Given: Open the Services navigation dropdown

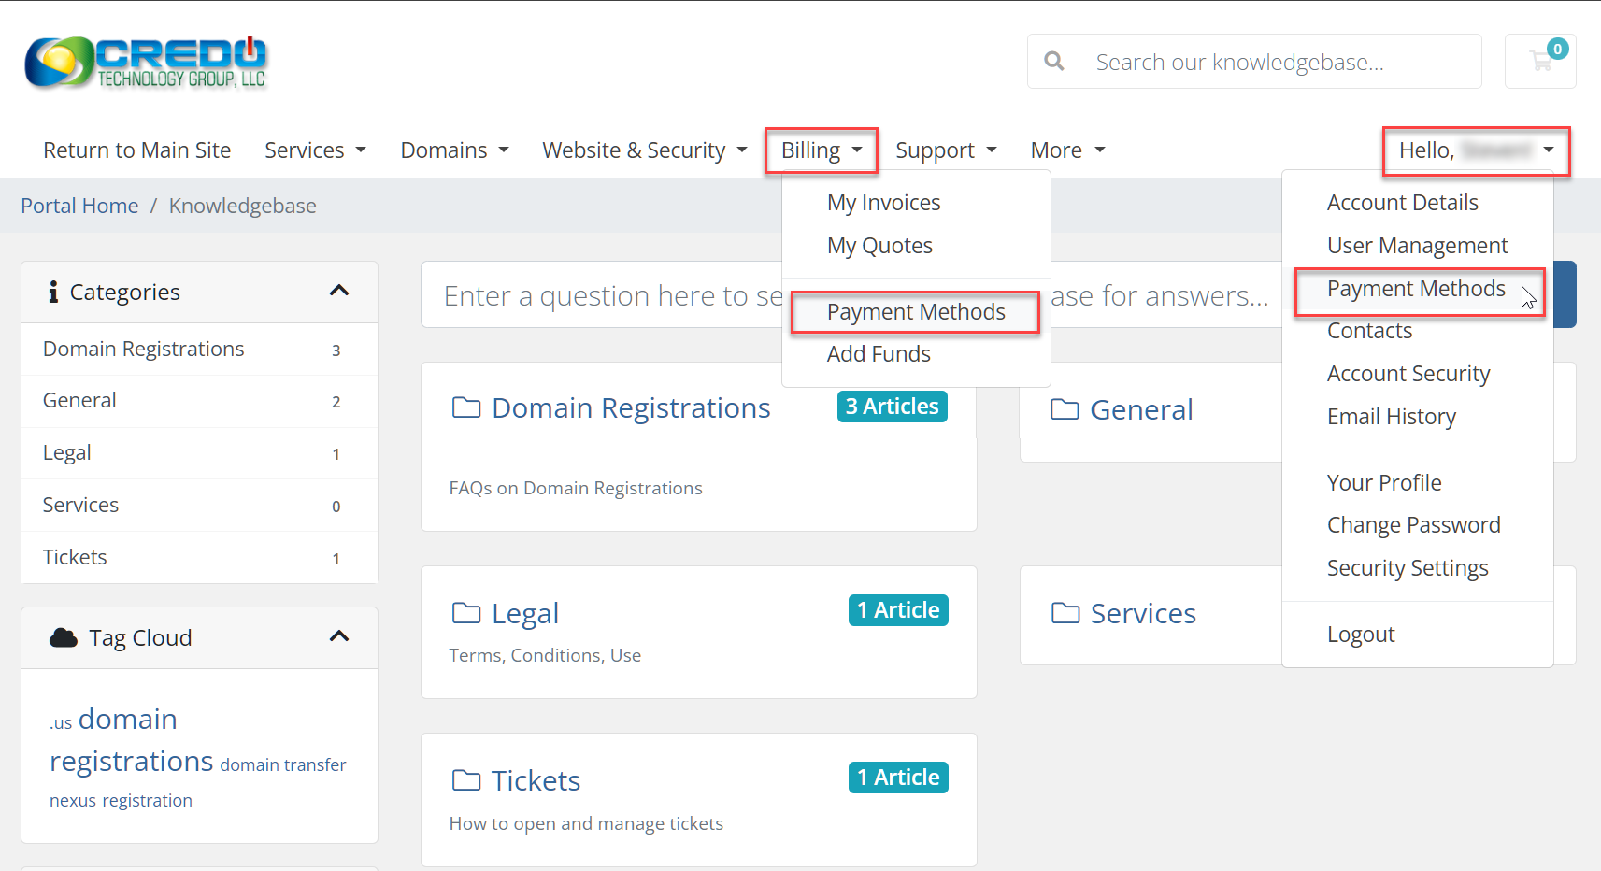Looking at the screenshot, I should coord(315,150).
